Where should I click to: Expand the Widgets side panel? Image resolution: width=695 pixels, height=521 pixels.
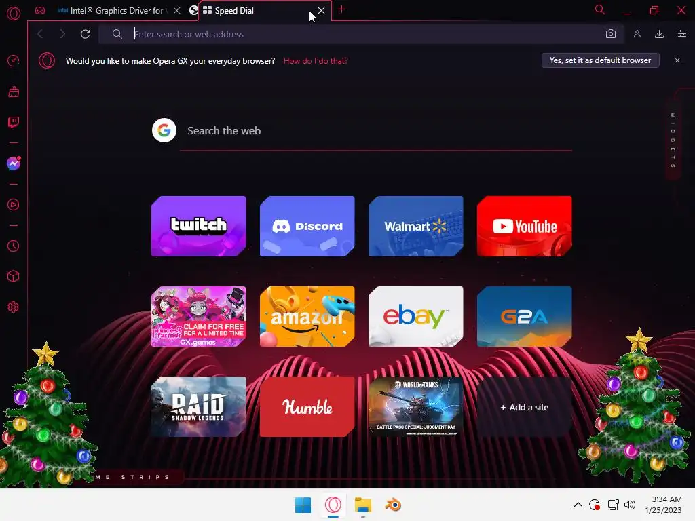click(x=673, y=140)
